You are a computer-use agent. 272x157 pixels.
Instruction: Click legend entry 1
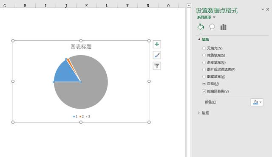[x=75, y=116]
